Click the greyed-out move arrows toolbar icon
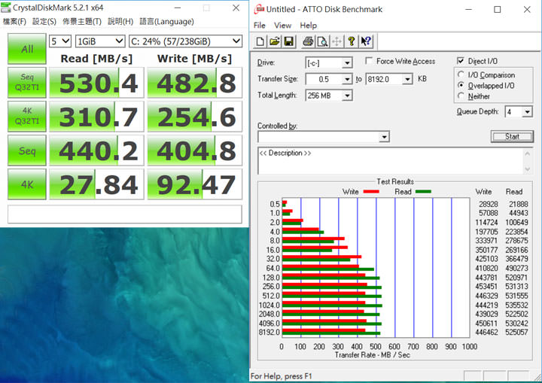 pyautogui.click(x=337, y=41)
